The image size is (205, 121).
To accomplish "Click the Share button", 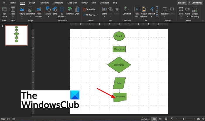I will pos(182,3).
